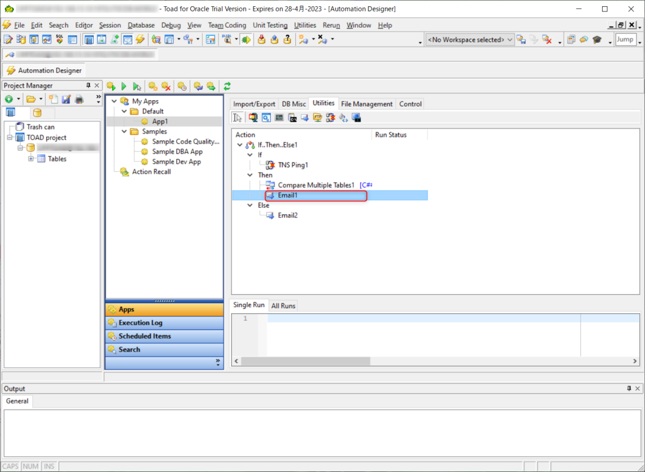Click the gear with red X delete app icon
The height and width of the screenshot is (472, 645).
click(166, 86)
